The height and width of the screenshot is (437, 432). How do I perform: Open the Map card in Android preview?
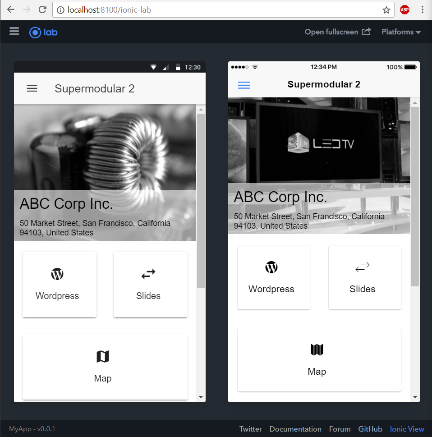(x=105, y=367)
